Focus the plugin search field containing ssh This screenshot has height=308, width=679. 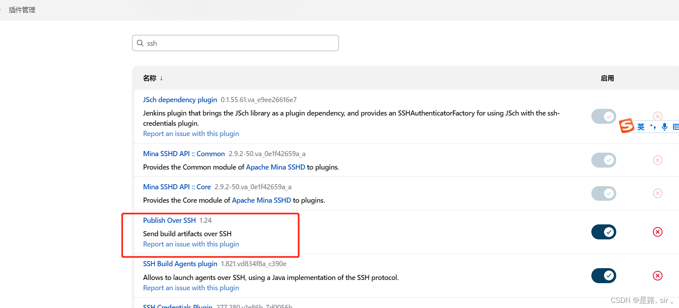(235, 43)
